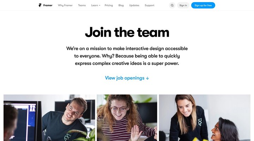Image resolution: width=254 pixels, height=141 pixels.
Task: Expand the Learn dropdown menu
Action: coord(96,5)
